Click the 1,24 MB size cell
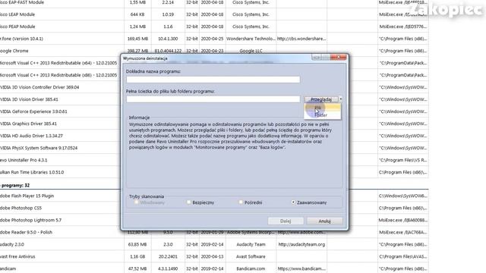 [137, 27]
